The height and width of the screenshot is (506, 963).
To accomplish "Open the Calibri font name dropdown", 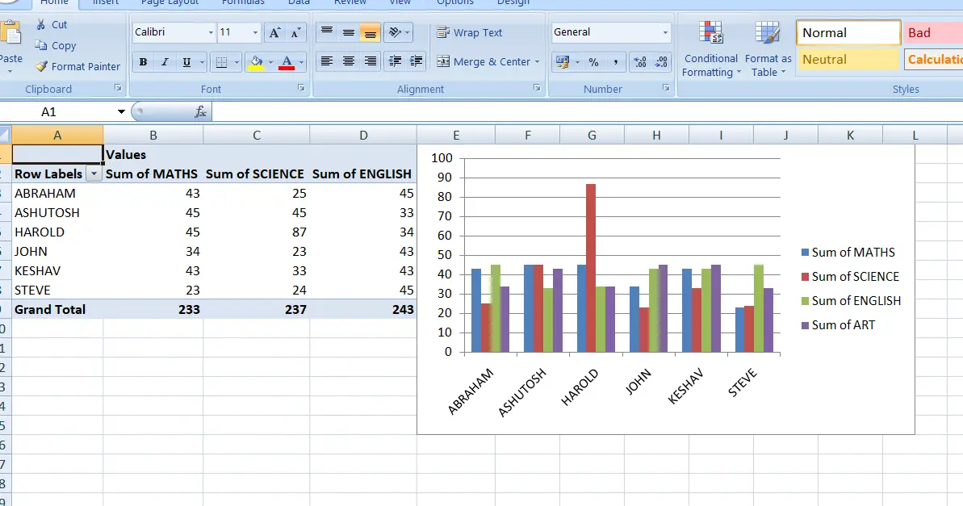I will pyautogui.click(x=211, y=32).
